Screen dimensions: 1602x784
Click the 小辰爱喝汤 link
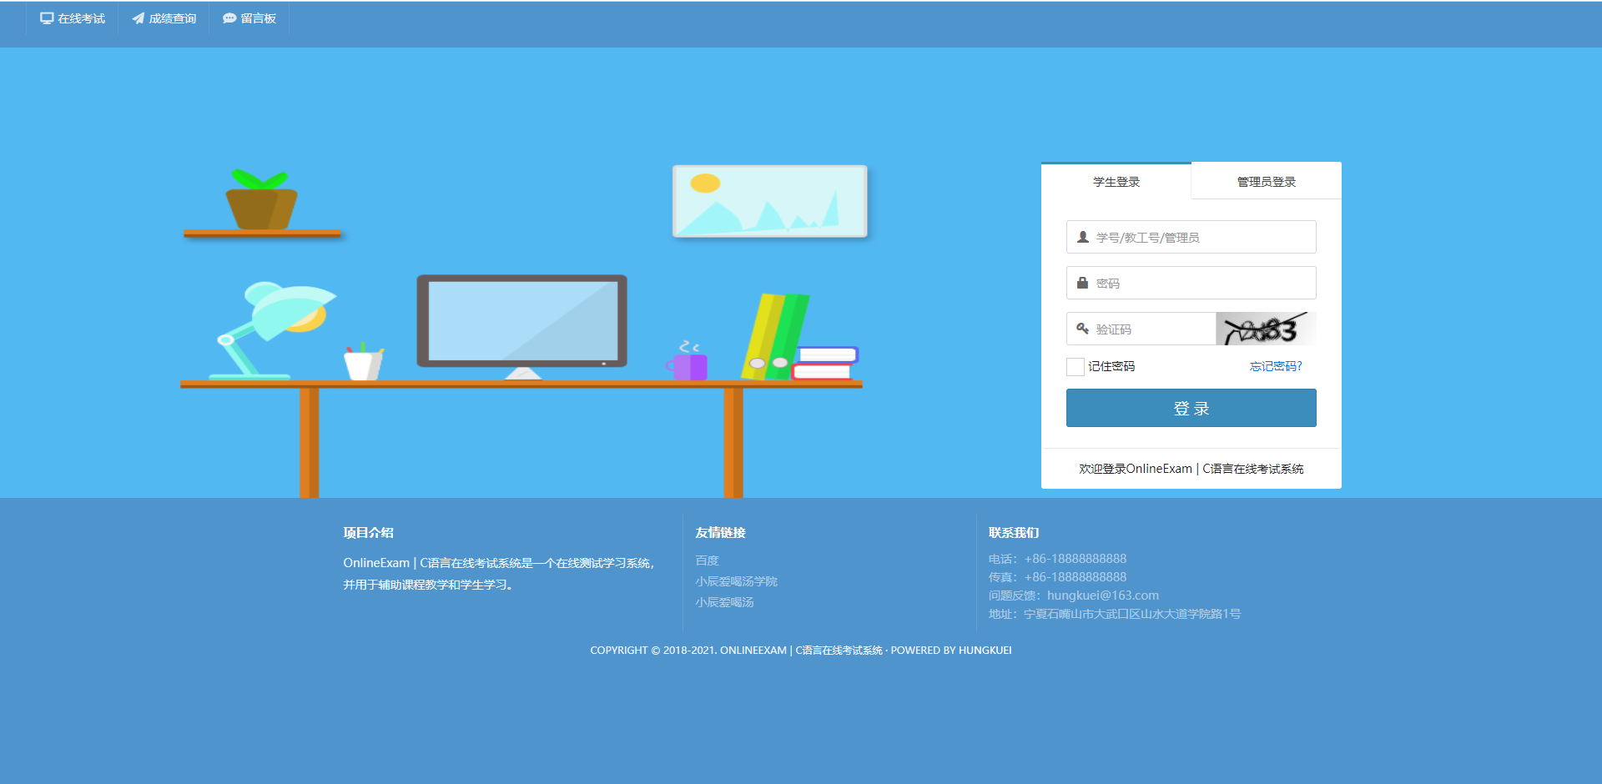(x=724, y=602)
